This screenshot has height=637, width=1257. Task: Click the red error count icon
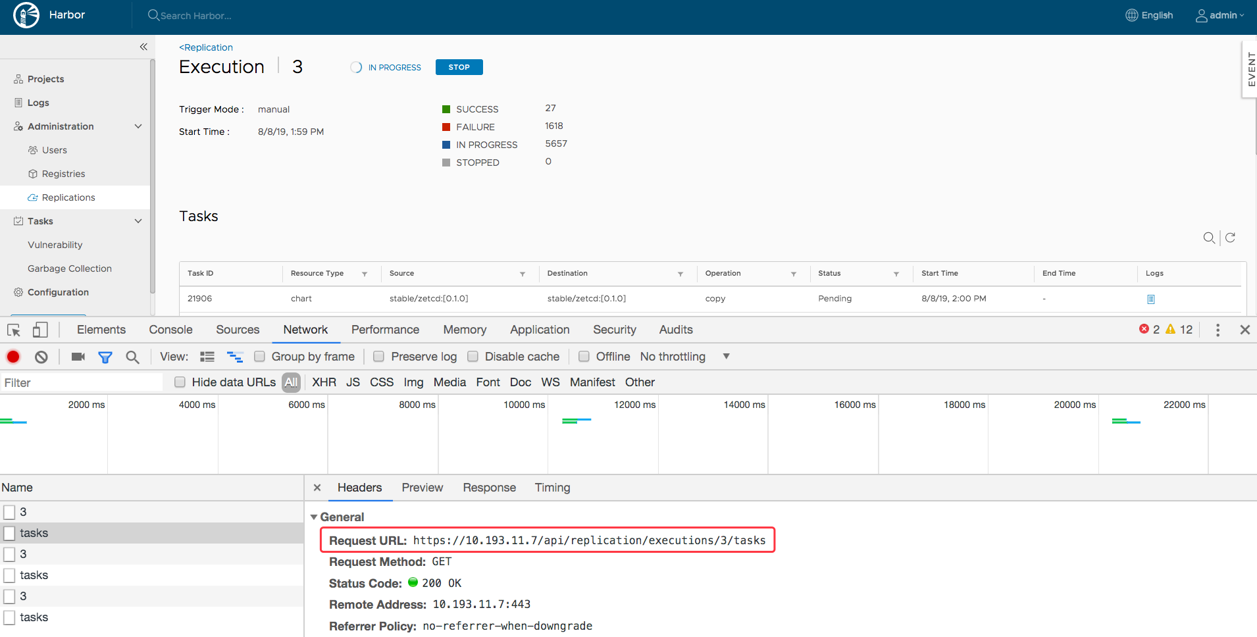click(1144, 329)
